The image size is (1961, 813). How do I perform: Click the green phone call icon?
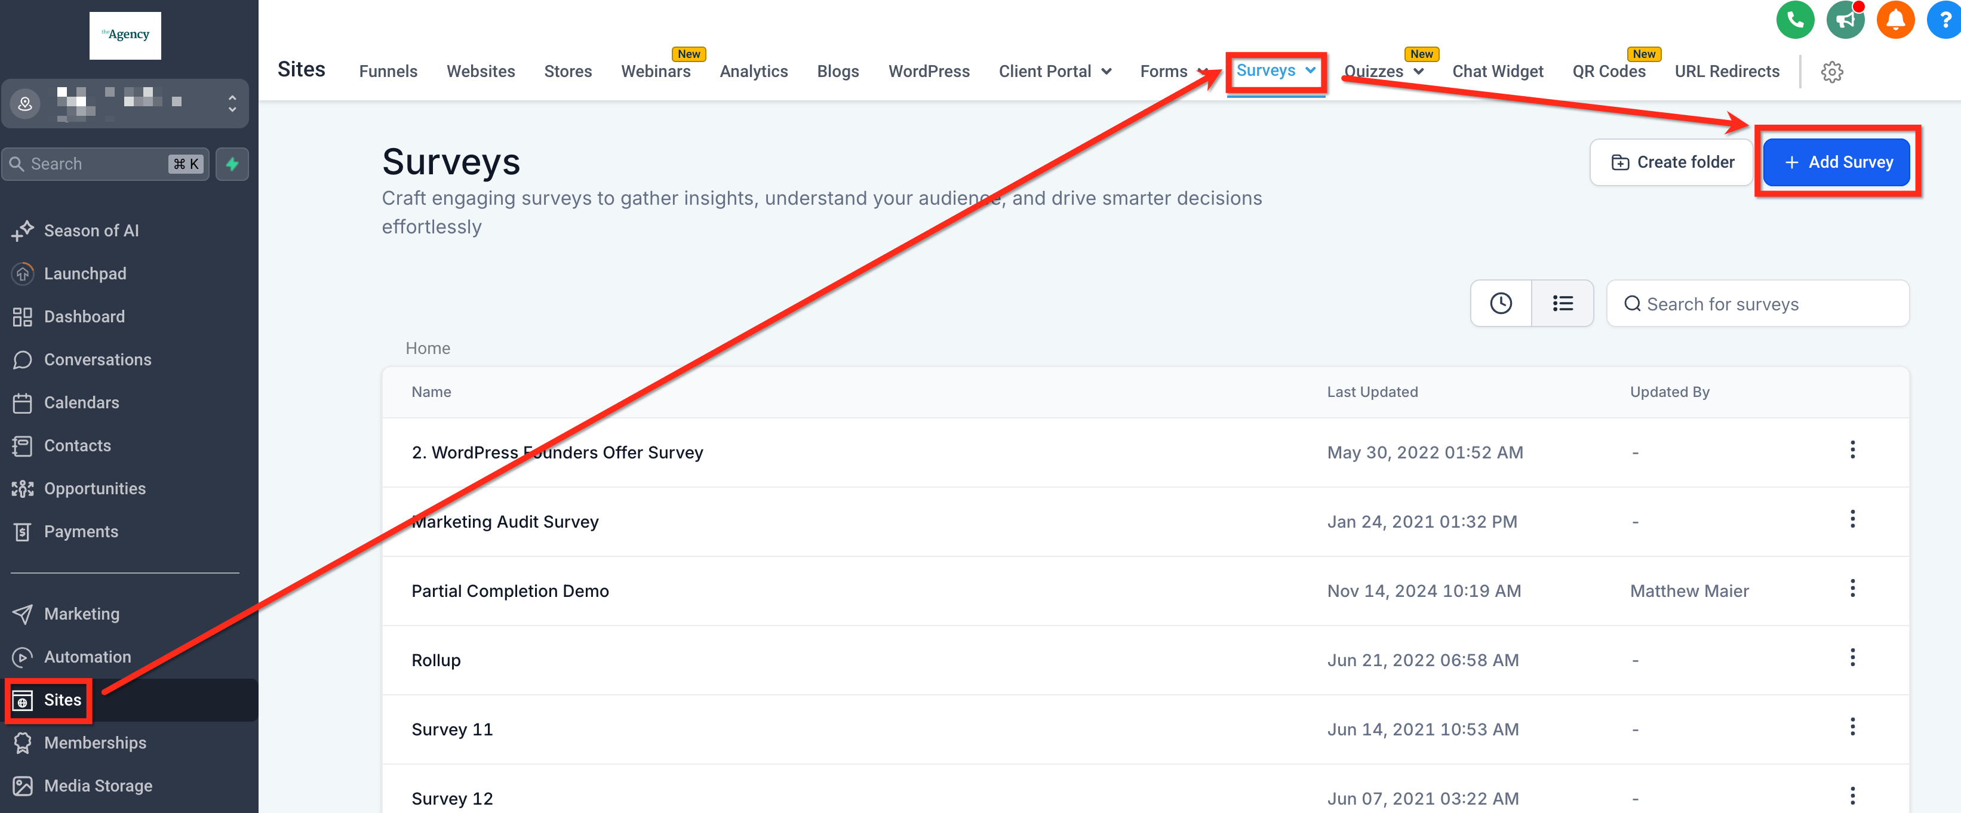click(1794, 20)
